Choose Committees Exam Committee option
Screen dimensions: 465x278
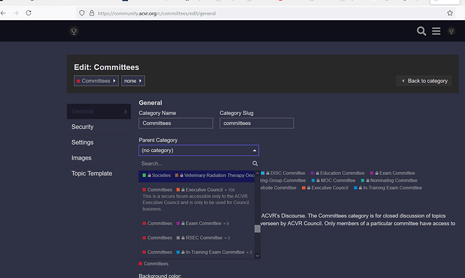[197, 223]
